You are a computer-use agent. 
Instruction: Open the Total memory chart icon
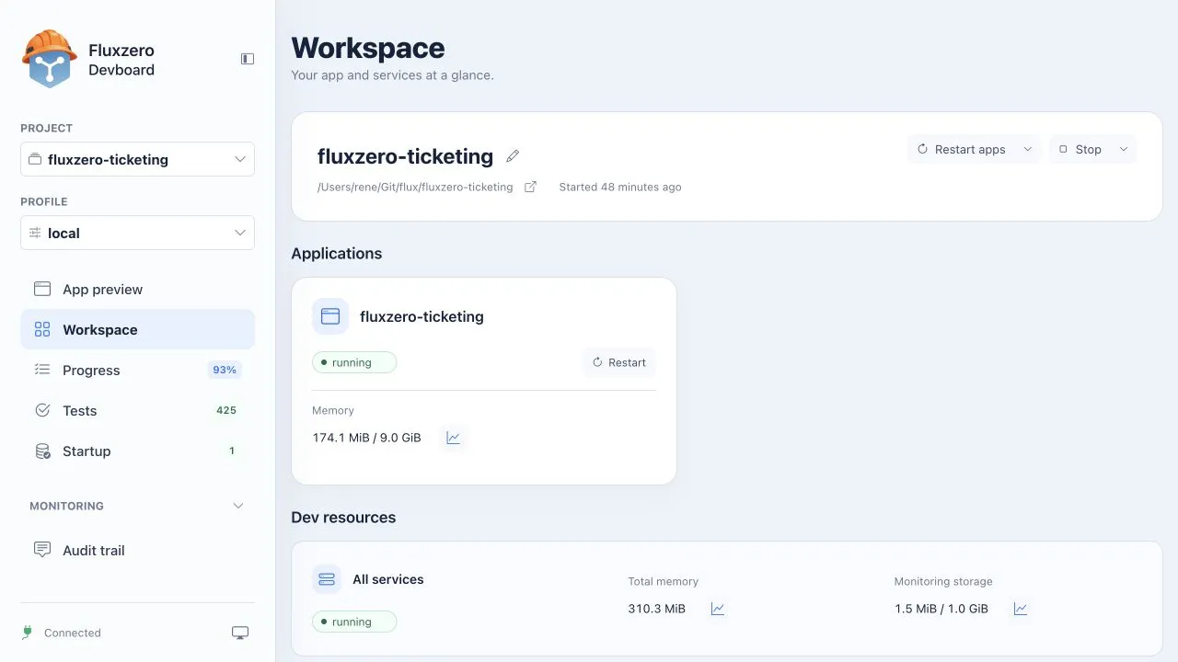point(718,609)
